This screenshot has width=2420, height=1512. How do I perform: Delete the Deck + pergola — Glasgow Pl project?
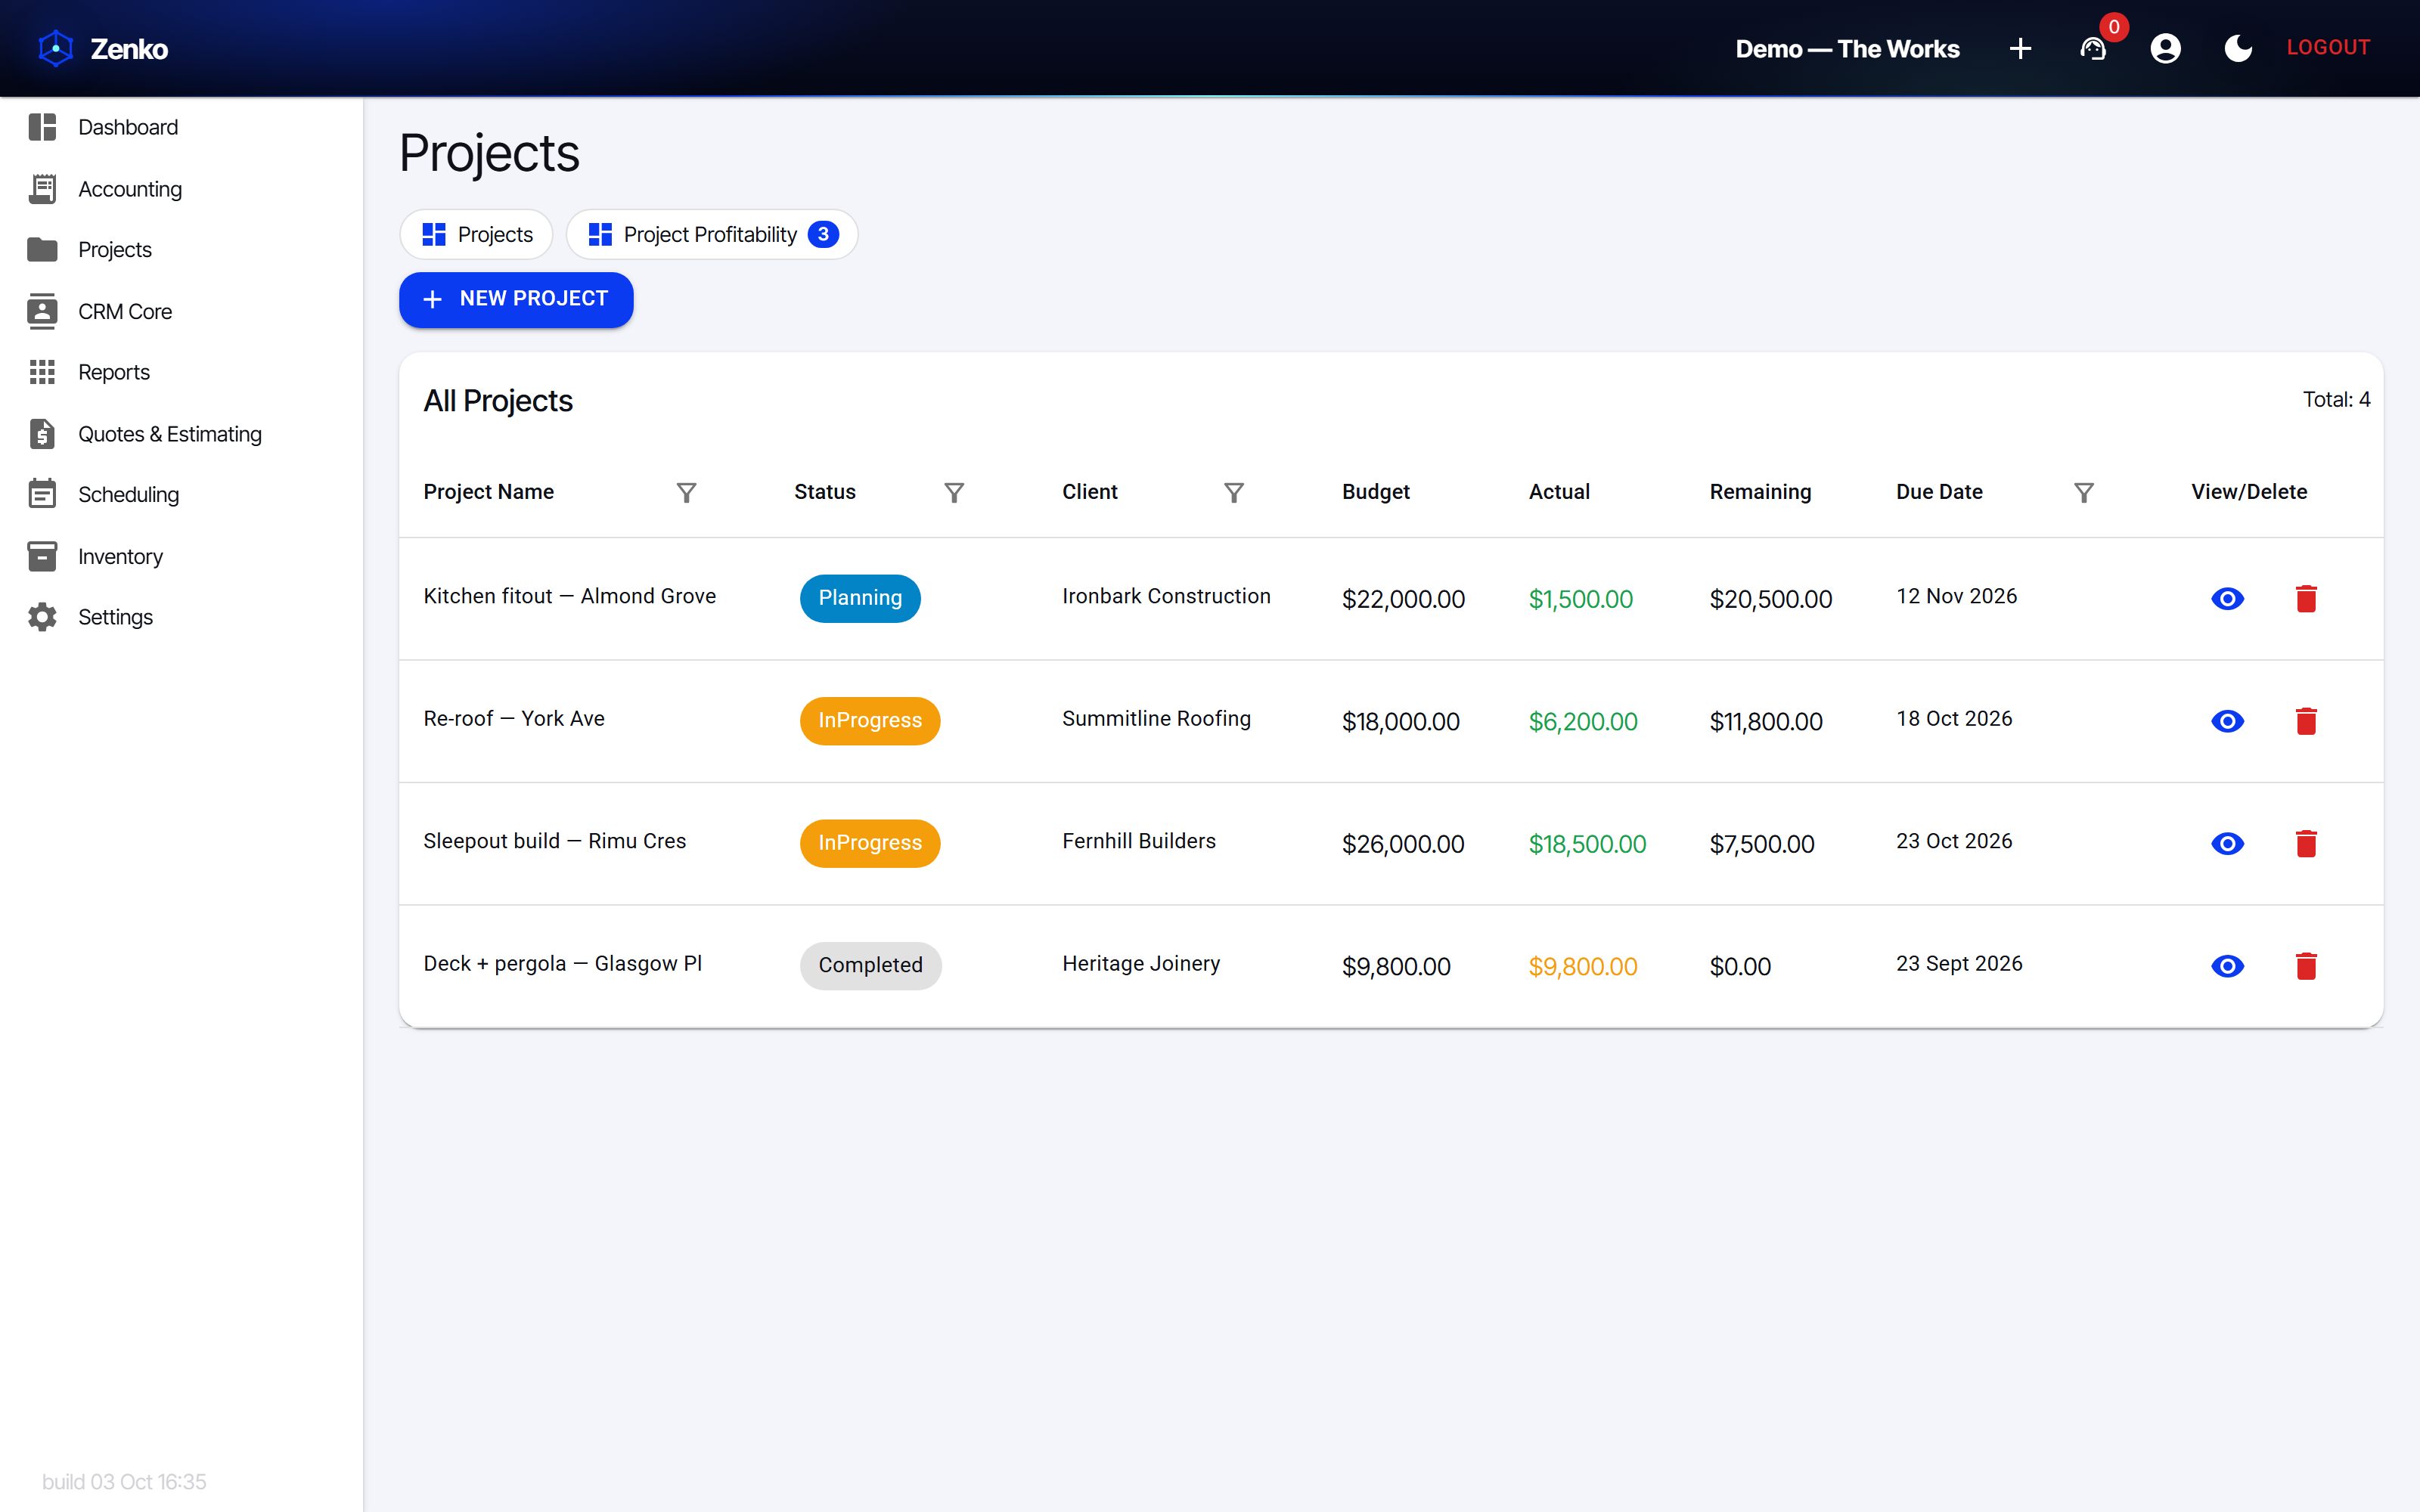coord(2306,966)
